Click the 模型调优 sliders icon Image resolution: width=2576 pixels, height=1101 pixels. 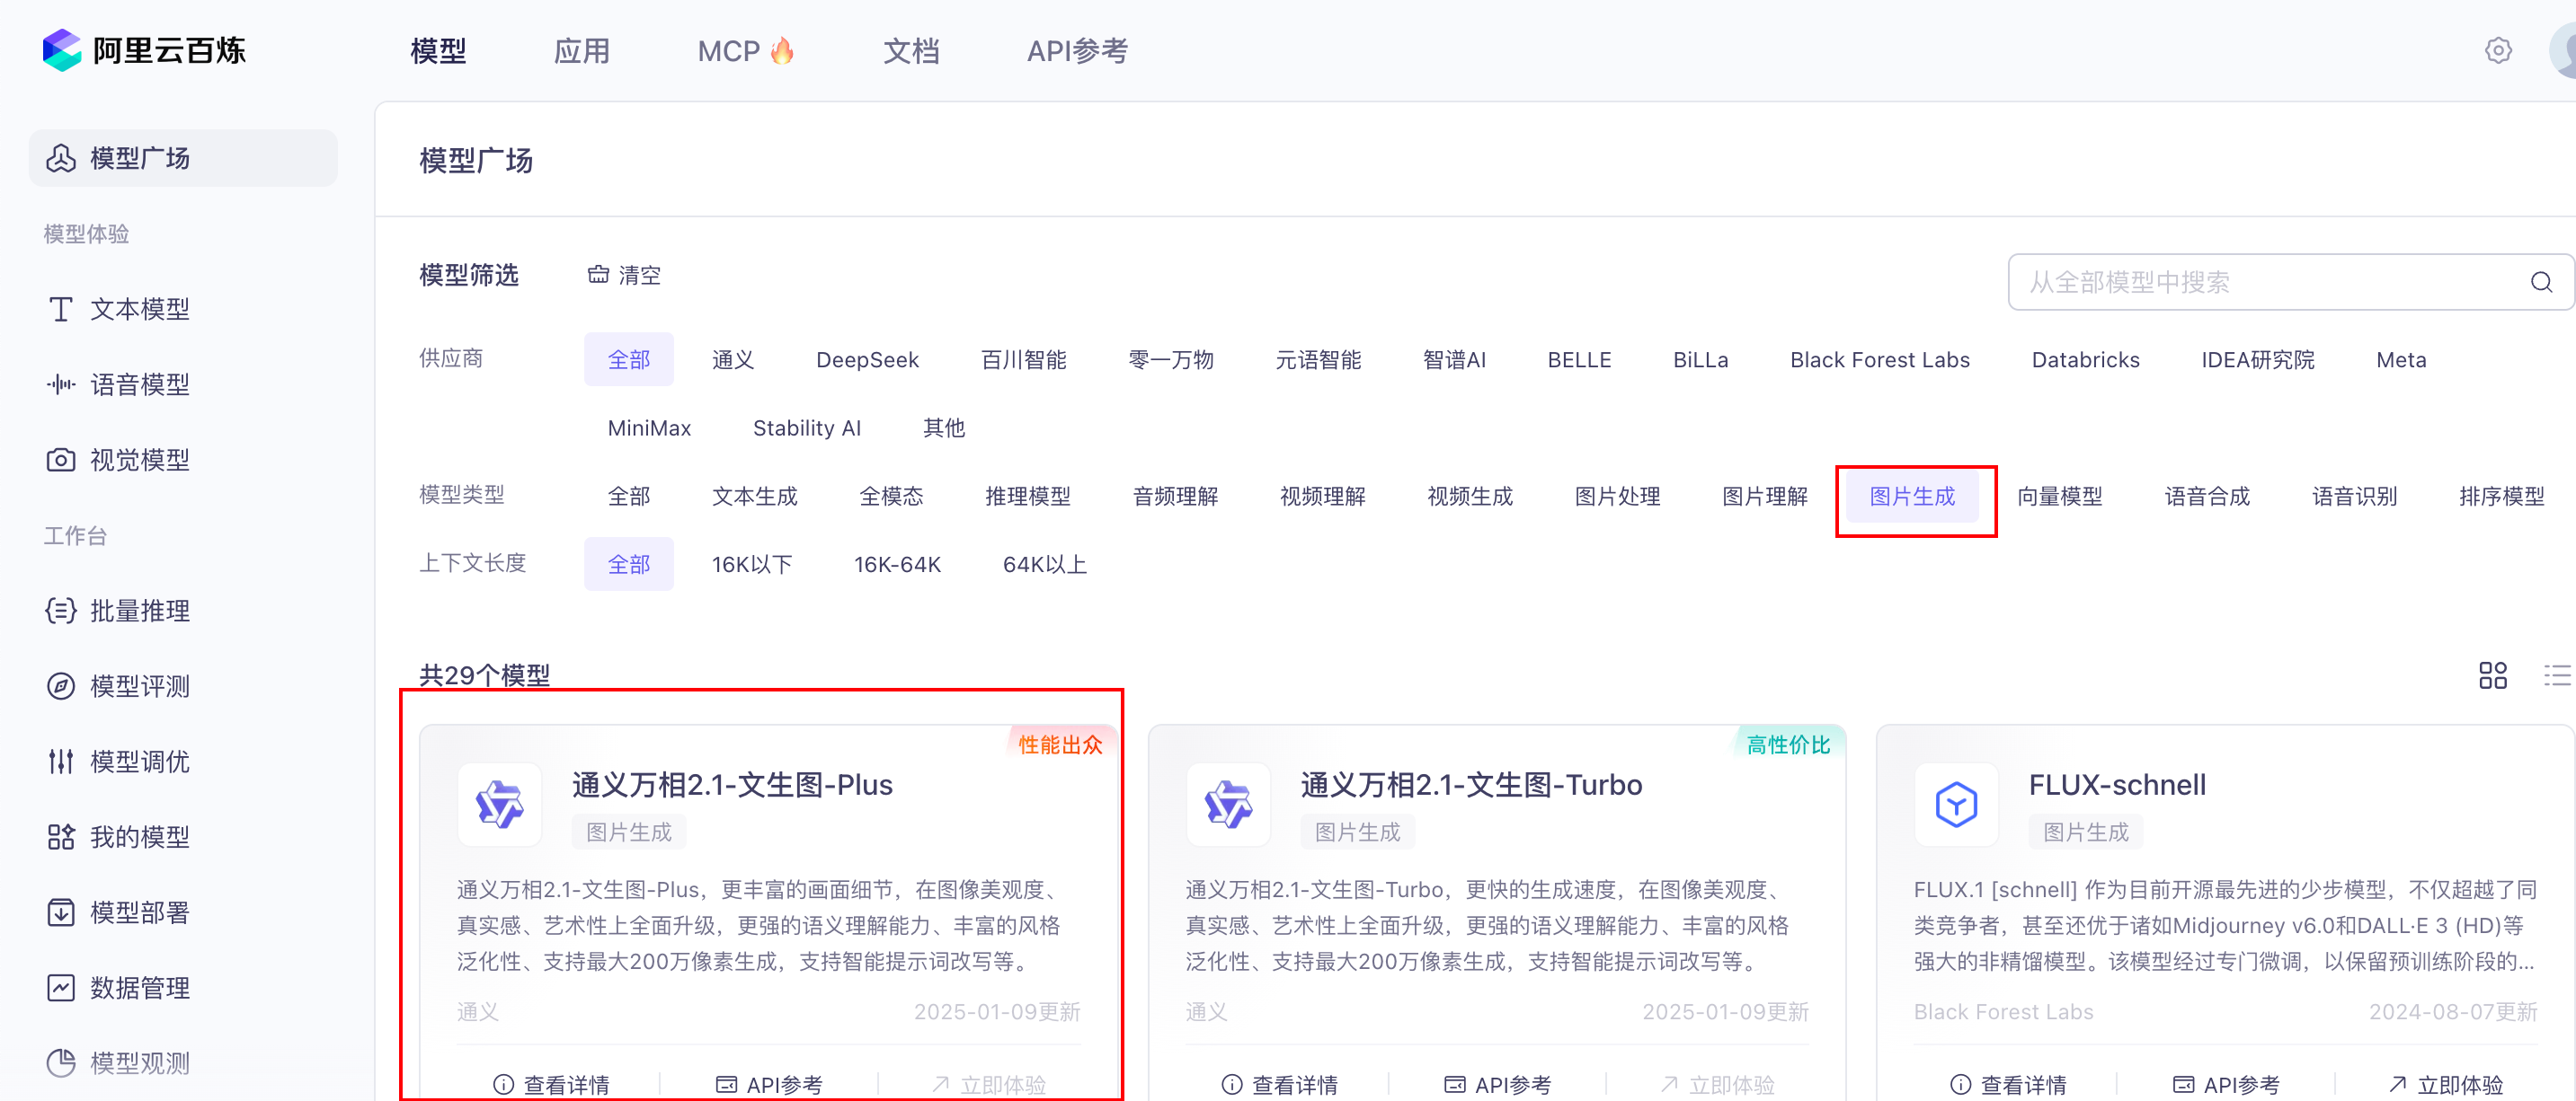[61, 762]
